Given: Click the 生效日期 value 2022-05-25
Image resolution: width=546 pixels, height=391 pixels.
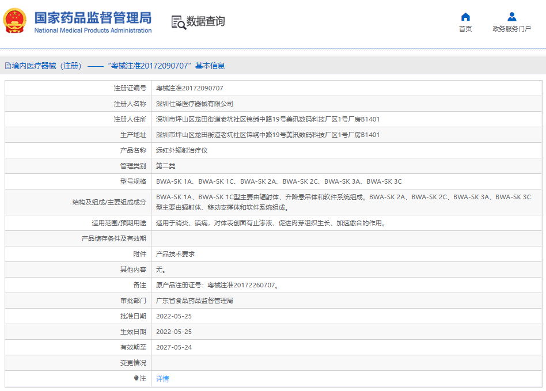Looking at the screenshot, I should coord(174,332).
